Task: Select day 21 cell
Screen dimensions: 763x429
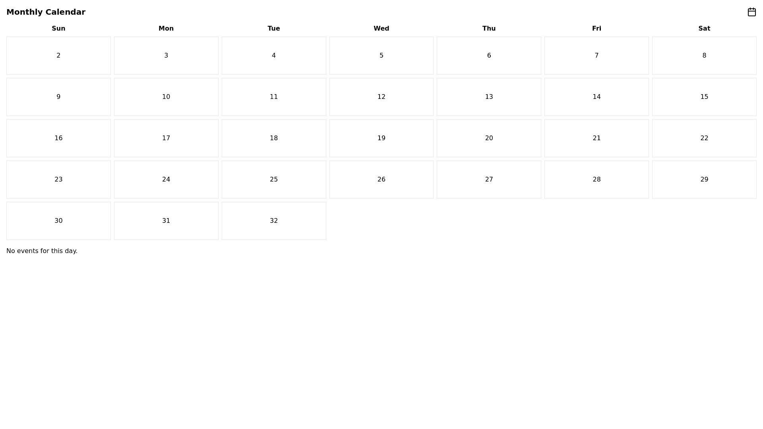Action: [x=596, y=138]
